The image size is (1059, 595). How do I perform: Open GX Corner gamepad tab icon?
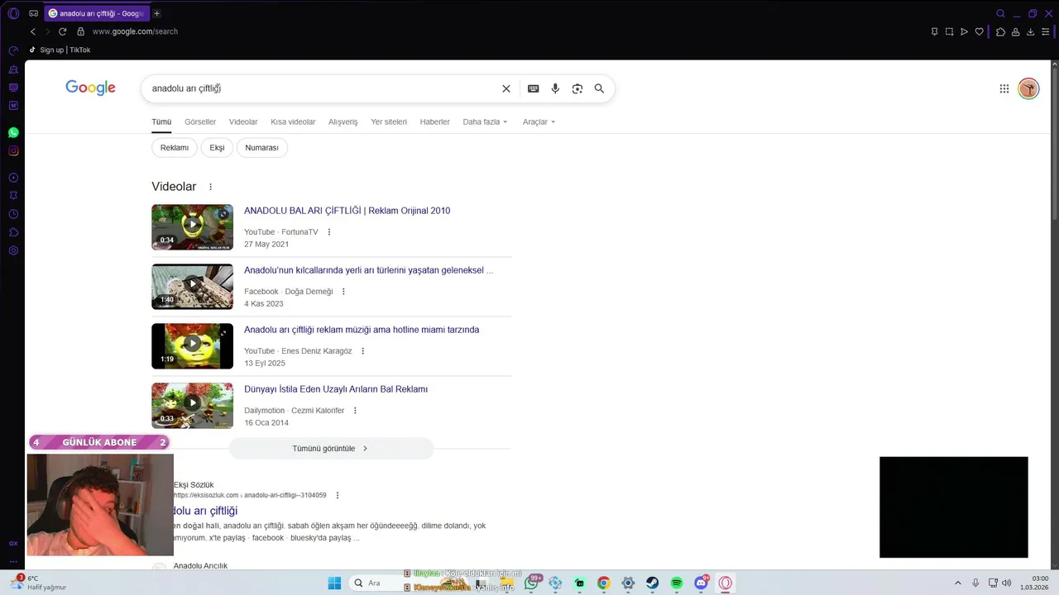click(33, 13)
